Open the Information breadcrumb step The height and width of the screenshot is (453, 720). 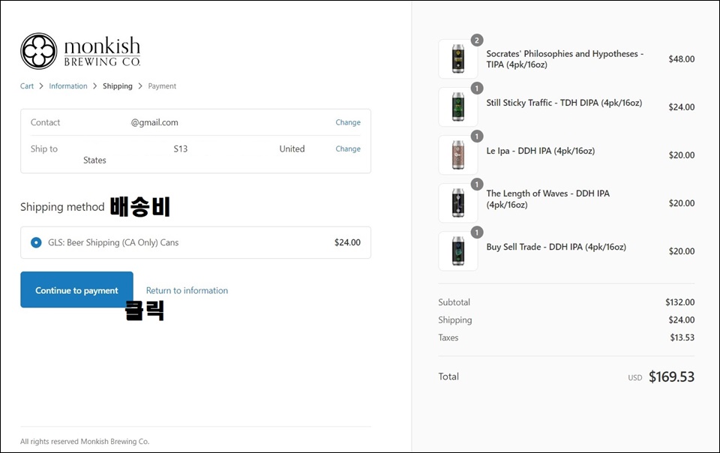coord(68,85)
